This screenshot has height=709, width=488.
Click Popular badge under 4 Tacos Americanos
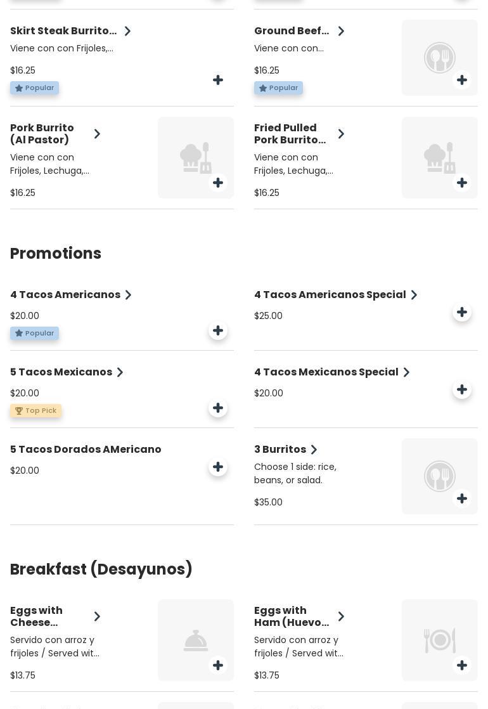34,334
